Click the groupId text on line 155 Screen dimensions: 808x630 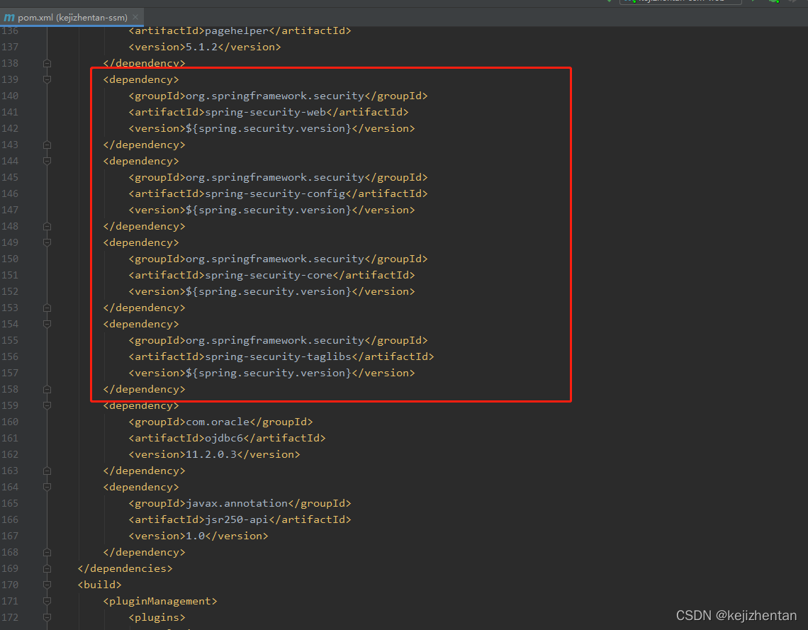pos(275,340)
